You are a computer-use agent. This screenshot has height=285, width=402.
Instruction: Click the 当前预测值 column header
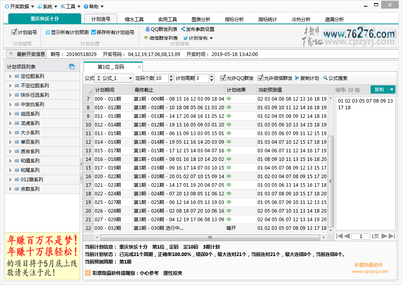(x=292, y=90)
